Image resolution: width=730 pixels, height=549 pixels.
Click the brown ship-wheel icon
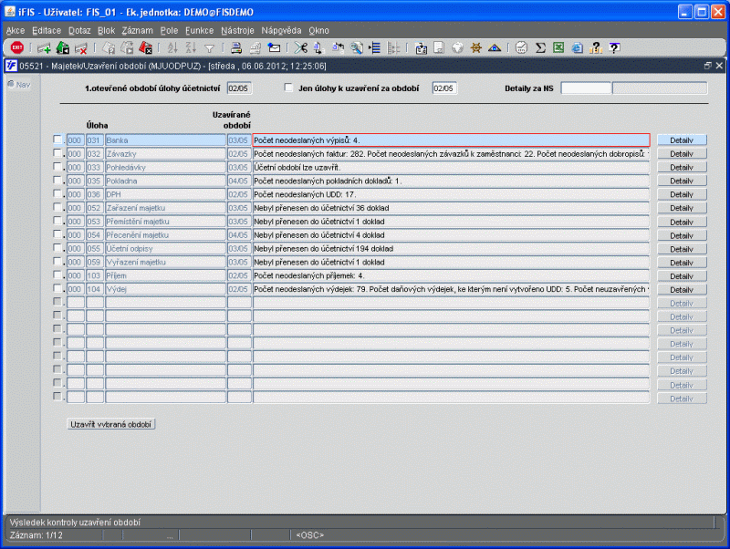475,48
